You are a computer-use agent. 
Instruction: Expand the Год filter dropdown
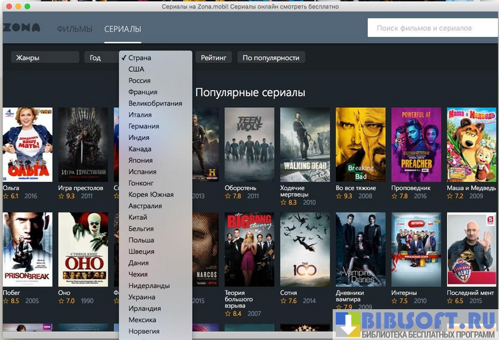click(x=100, y=58)
